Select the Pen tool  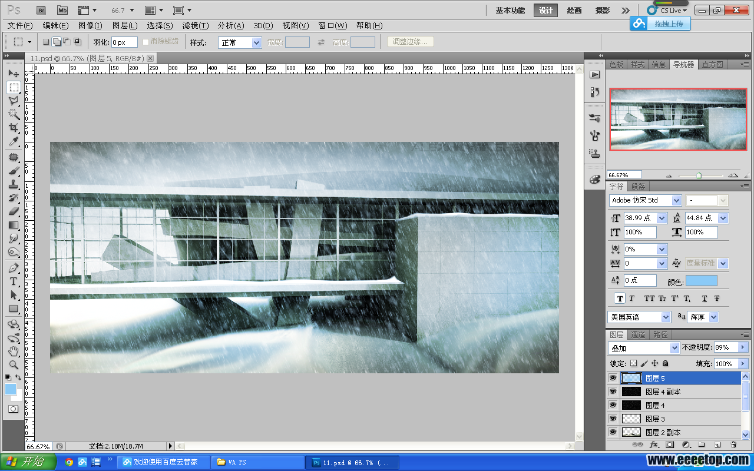click(14, 268)
